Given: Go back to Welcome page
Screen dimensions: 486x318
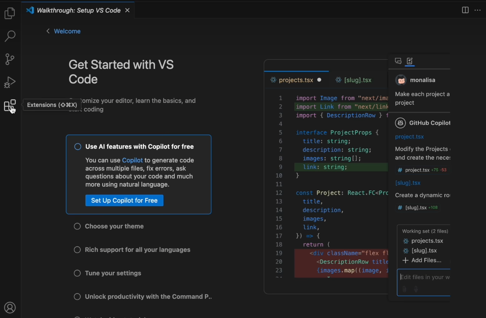Looking at the screenshot, I should click(x=67, y=31).
